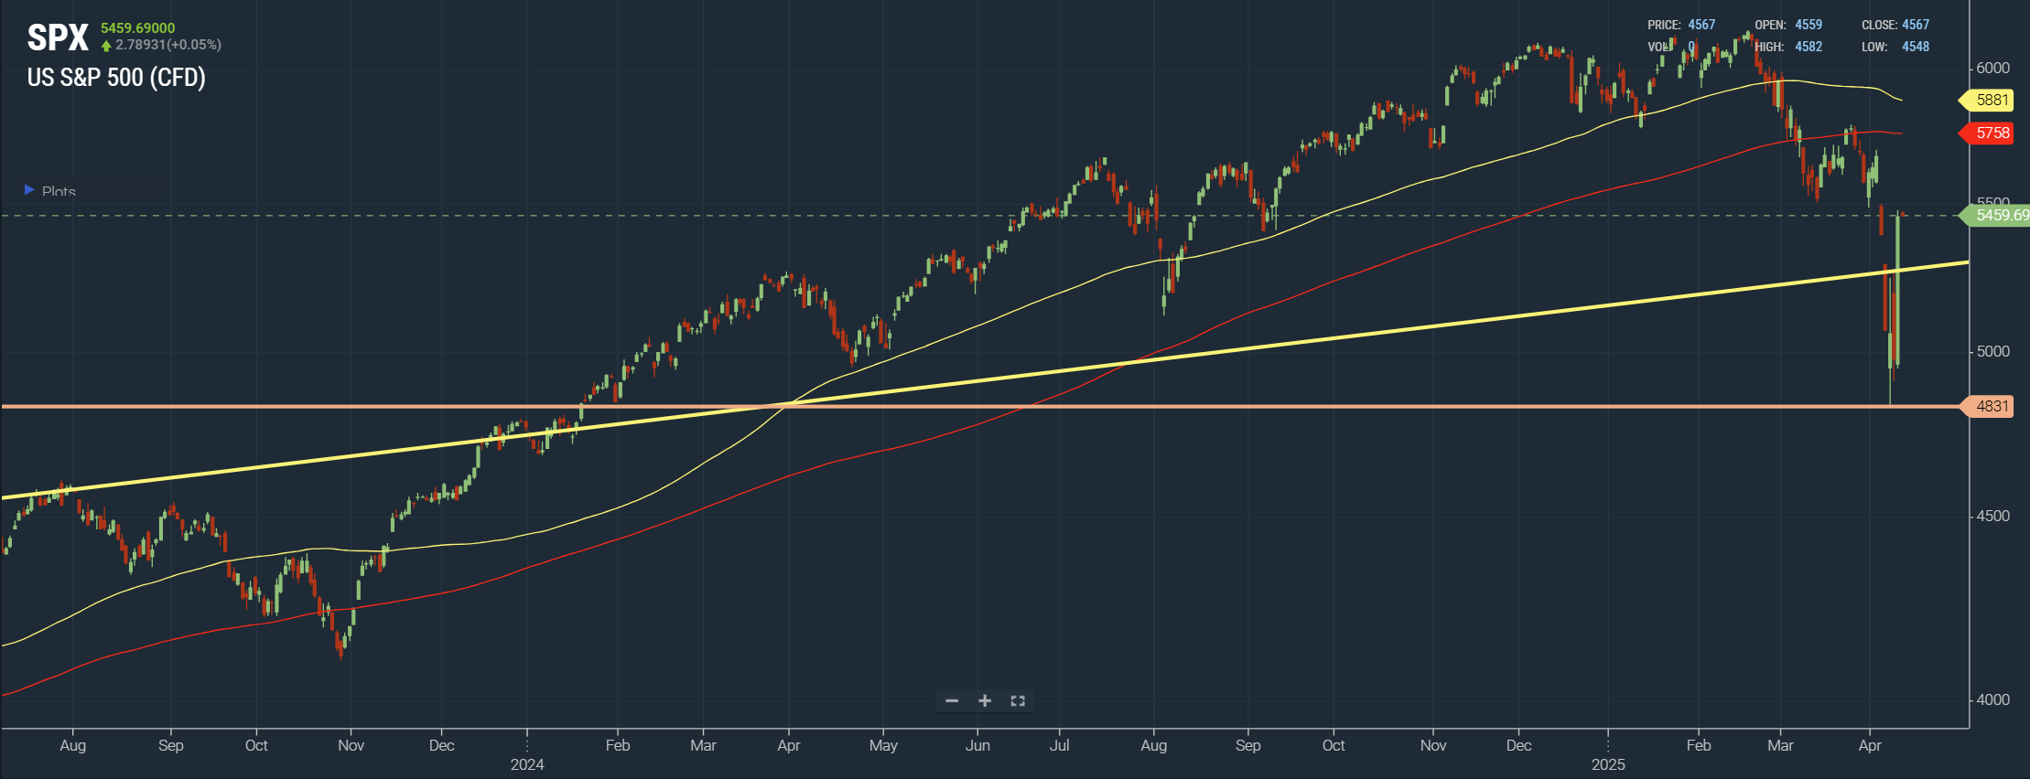The image size is (2030, 779).
Task: Click the 5000 price axis label
Action: 1993,351
